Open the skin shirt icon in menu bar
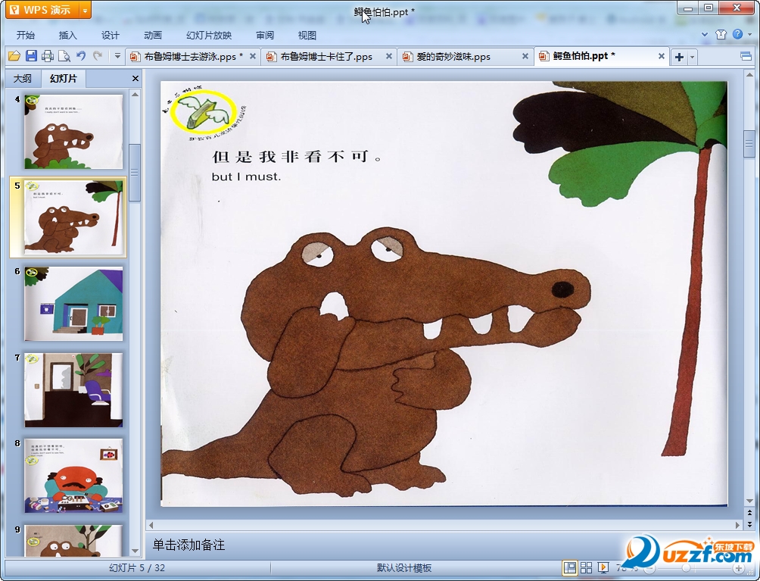760x581 pixels. coord(721,34)
